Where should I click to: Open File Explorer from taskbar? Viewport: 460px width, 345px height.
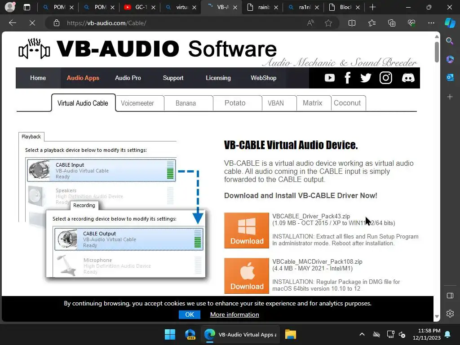(x=291, y=334)
